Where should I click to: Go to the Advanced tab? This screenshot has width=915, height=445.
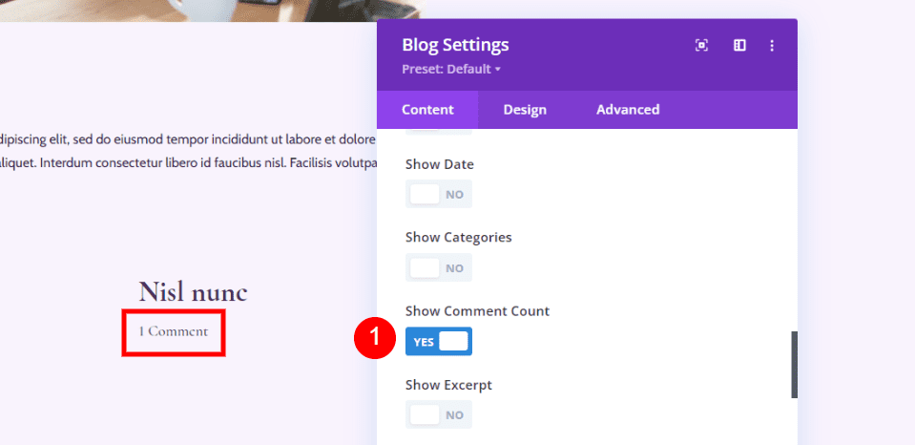[628, 110]
